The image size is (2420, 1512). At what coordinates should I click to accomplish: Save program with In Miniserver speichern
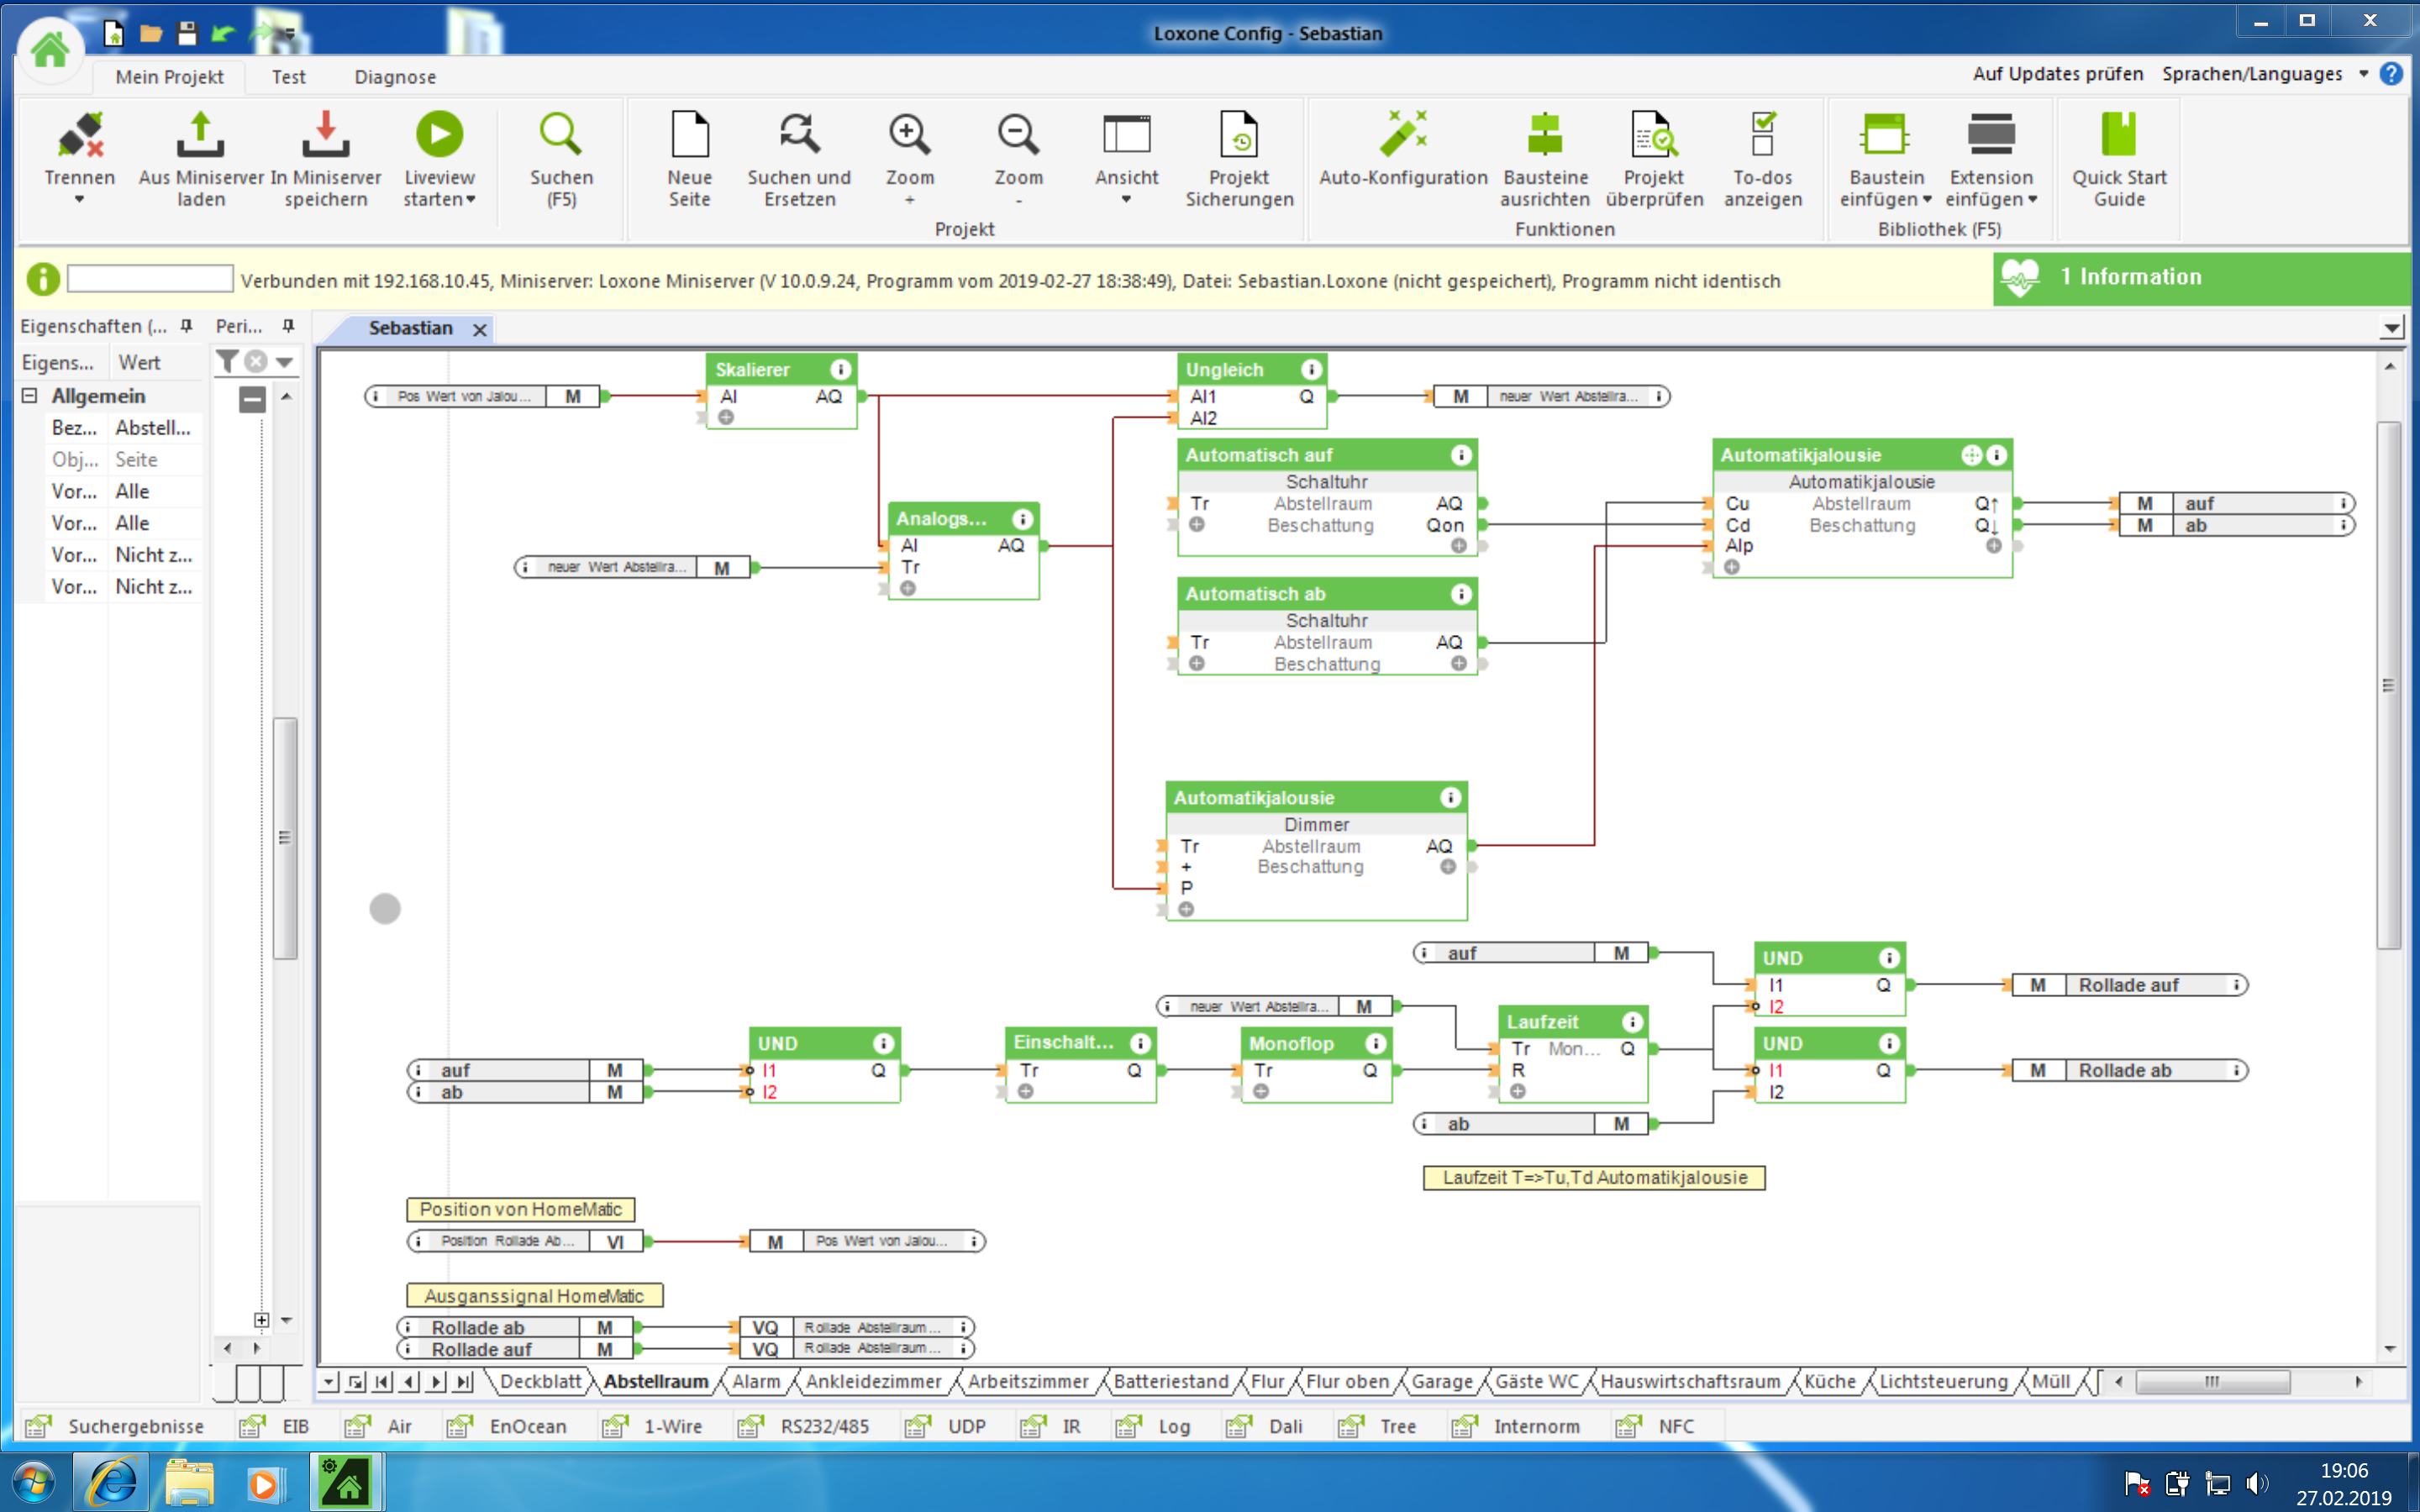point(325,137)
